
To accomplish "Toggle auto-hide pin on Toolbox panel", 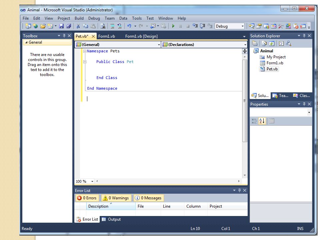I will pos(64,36).
